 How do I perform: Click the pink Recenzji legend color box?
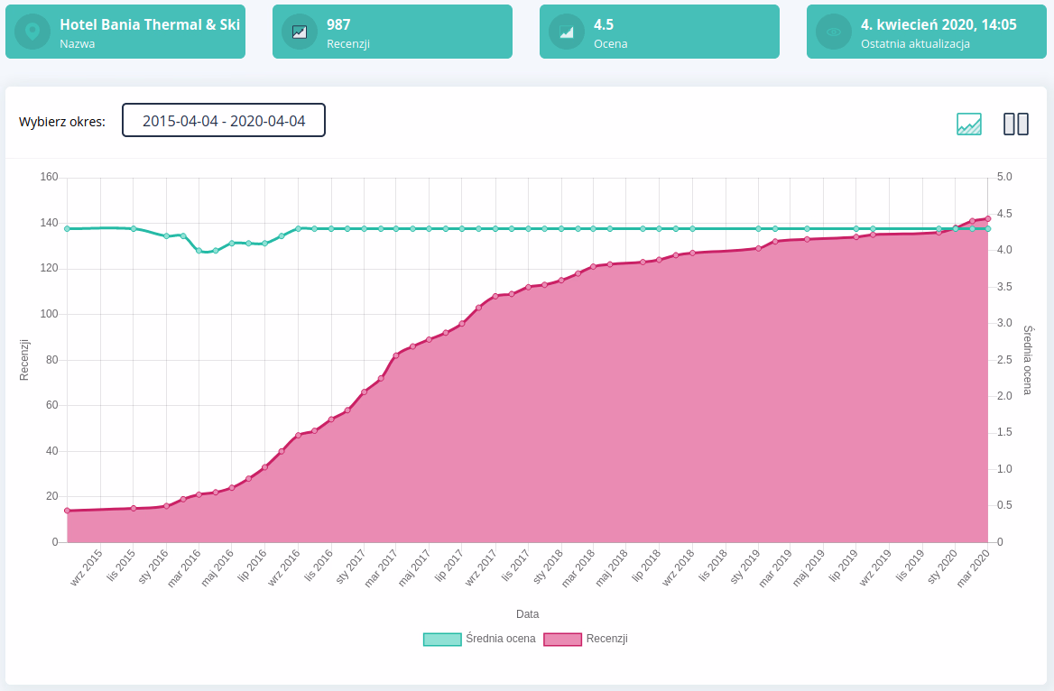coord(562,639)
